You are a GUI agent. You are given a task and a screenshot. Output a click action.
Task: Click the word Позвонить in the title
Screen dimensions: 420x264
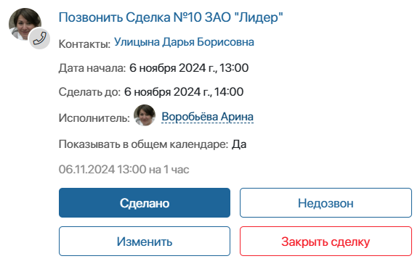point(91,17)
